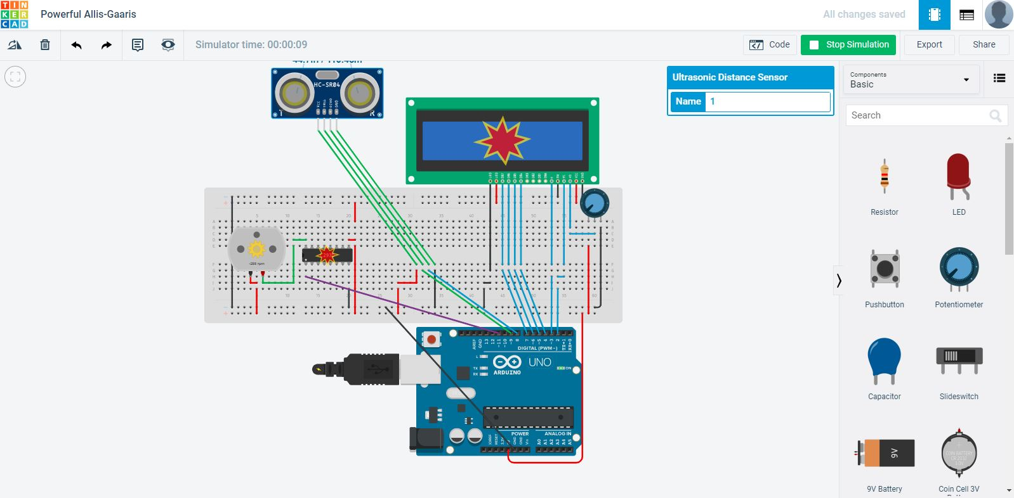Screen dimensions: 1014x498
Task: Open the Components Basic dropdown
Action: pos(911,80)
